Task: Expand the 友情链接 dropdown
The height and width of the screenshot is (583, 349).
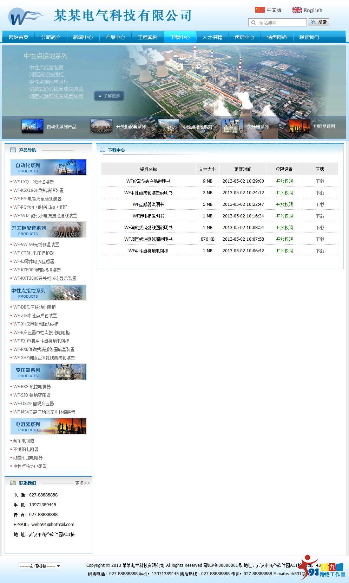Action: coord(40,566)
